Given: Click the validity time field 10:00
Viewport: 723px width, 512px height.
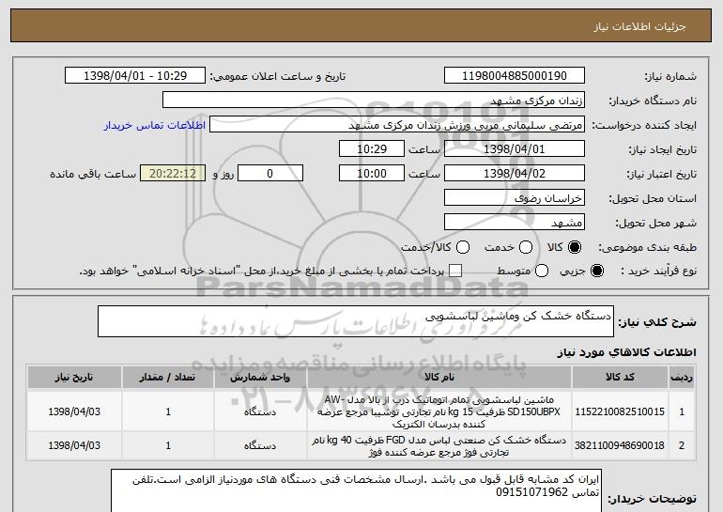Looking at the screenshot, I should 372,174.
